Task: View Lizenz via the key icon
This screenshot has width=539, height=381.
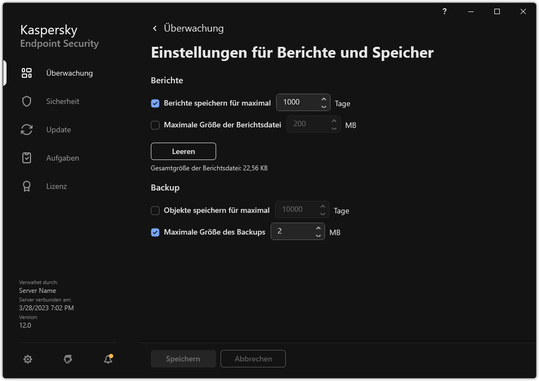Action: [x=26, y=186]
